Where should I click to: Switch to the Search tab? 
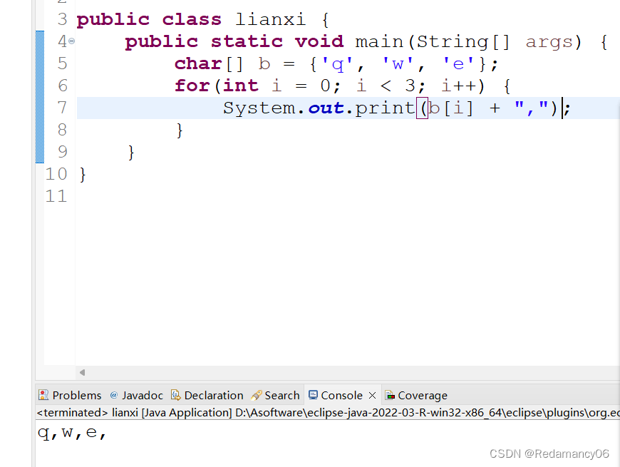tap(275, 395)
